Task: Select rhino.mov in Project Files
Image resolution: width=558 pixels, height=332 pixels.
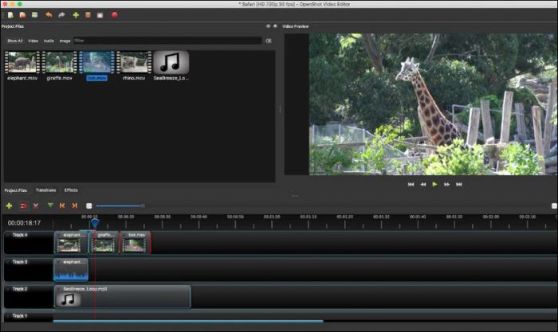Action: (134, 66)
